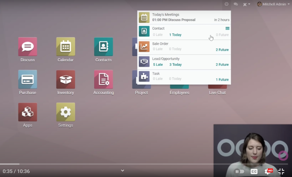Click the Project app label
Screen dimensions: 292x177
(x=142, y=93)
